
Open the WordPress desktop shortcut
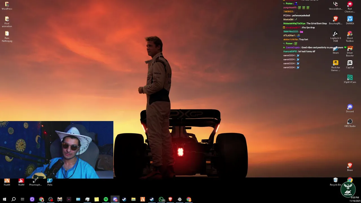point(7,6)
